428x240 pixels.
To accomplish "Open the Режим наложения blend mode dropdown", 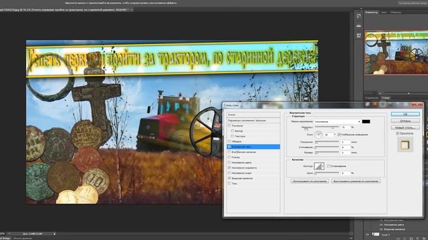I will click(337, 121).
